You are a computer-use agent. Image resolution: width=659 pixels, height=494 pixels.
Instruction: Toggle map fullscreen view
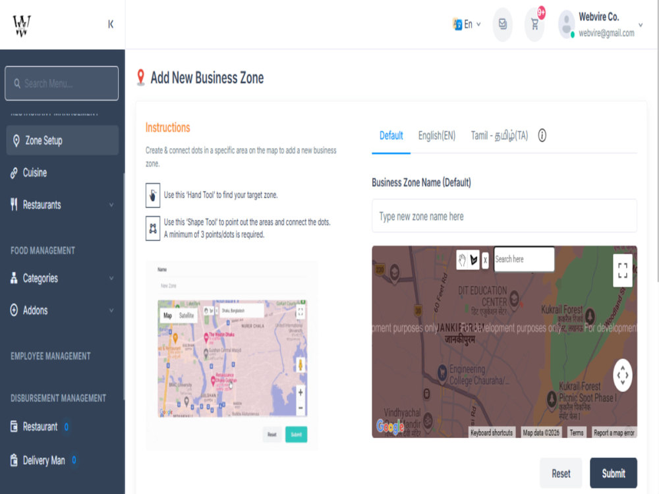point(623,271)
